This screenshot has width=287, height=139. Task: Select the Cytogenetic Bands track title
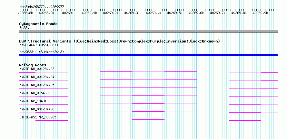click(x=38, y=24)
